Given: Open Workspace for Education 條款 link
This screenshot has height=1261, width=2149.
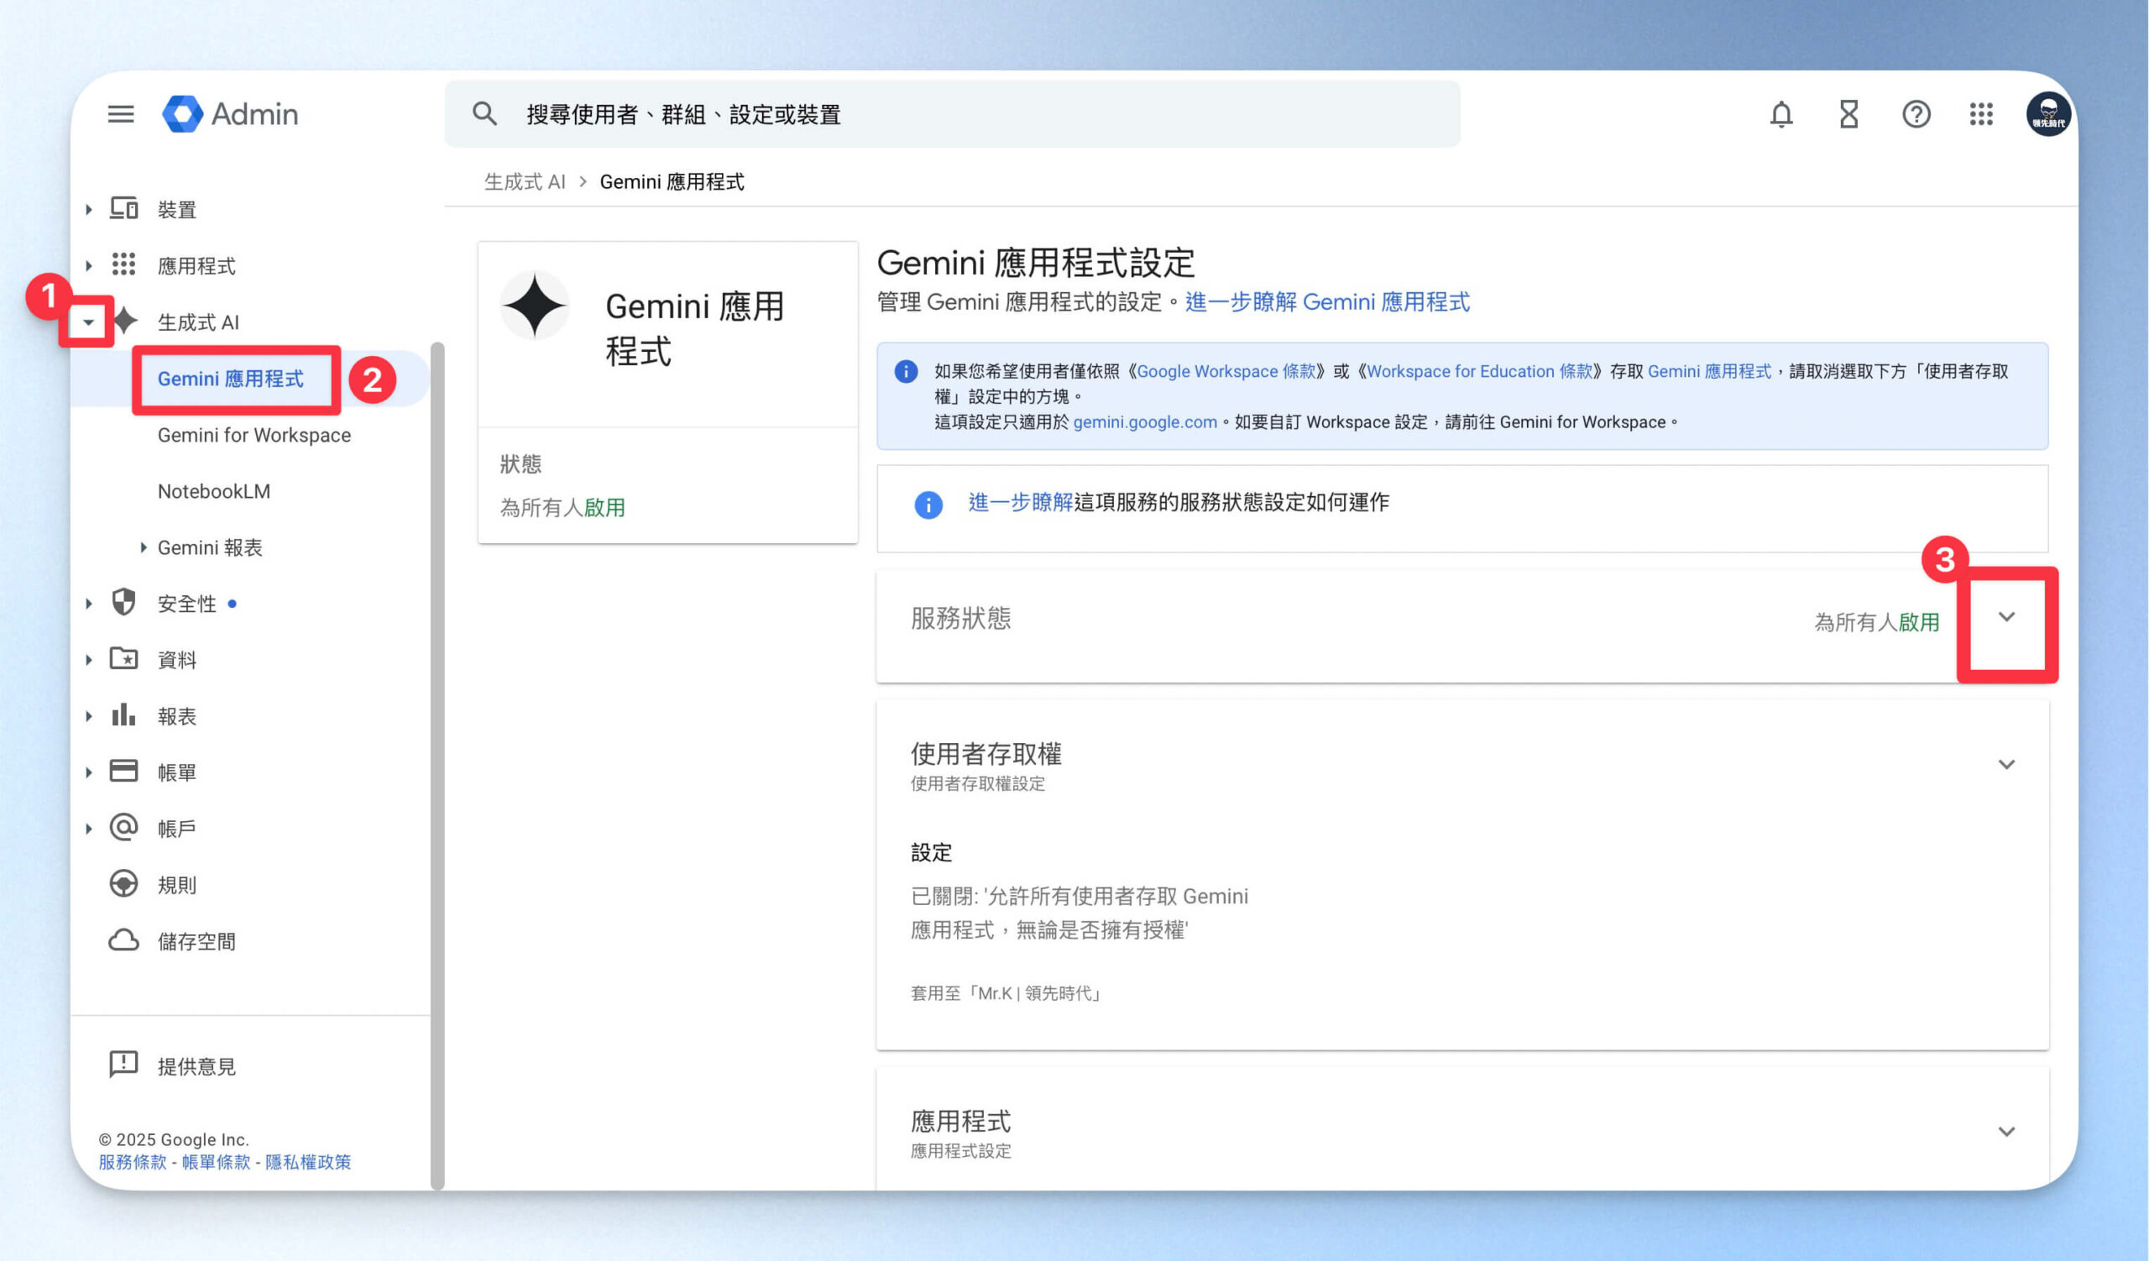Looking at the screenshot, I should click(x=1479, y=371).
